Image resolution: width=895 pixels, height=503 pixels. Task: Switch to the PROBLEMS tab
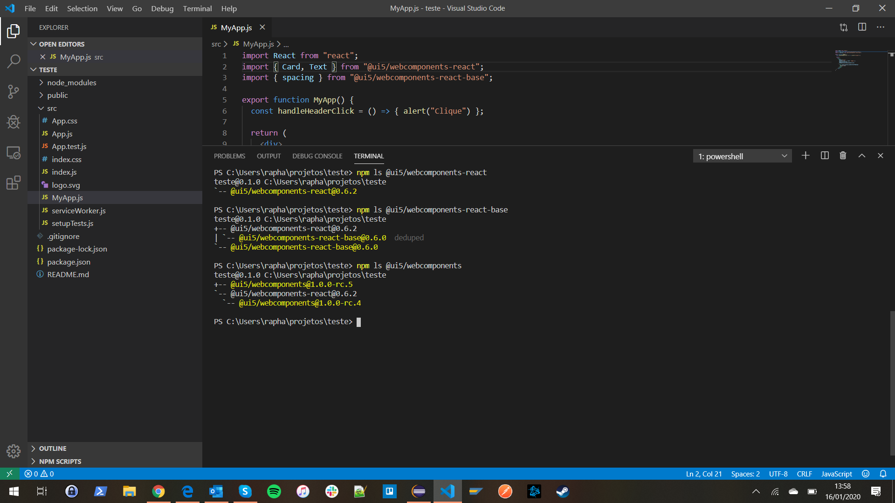229,156
